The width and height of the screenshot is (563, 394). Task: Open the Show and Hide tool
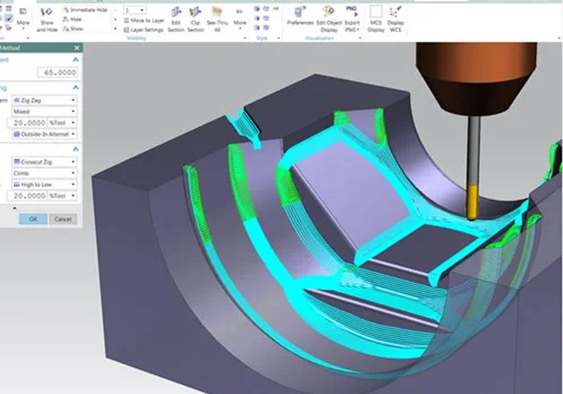(x=47, y=20)
